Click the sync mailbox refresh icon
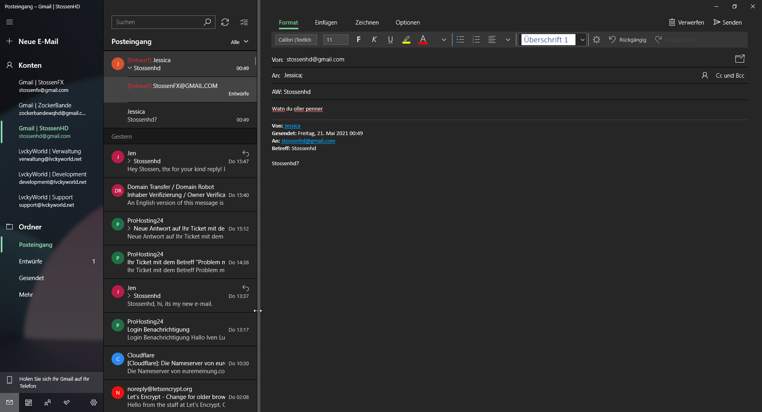This screenshot has width=762, height=412. (225, 22)
